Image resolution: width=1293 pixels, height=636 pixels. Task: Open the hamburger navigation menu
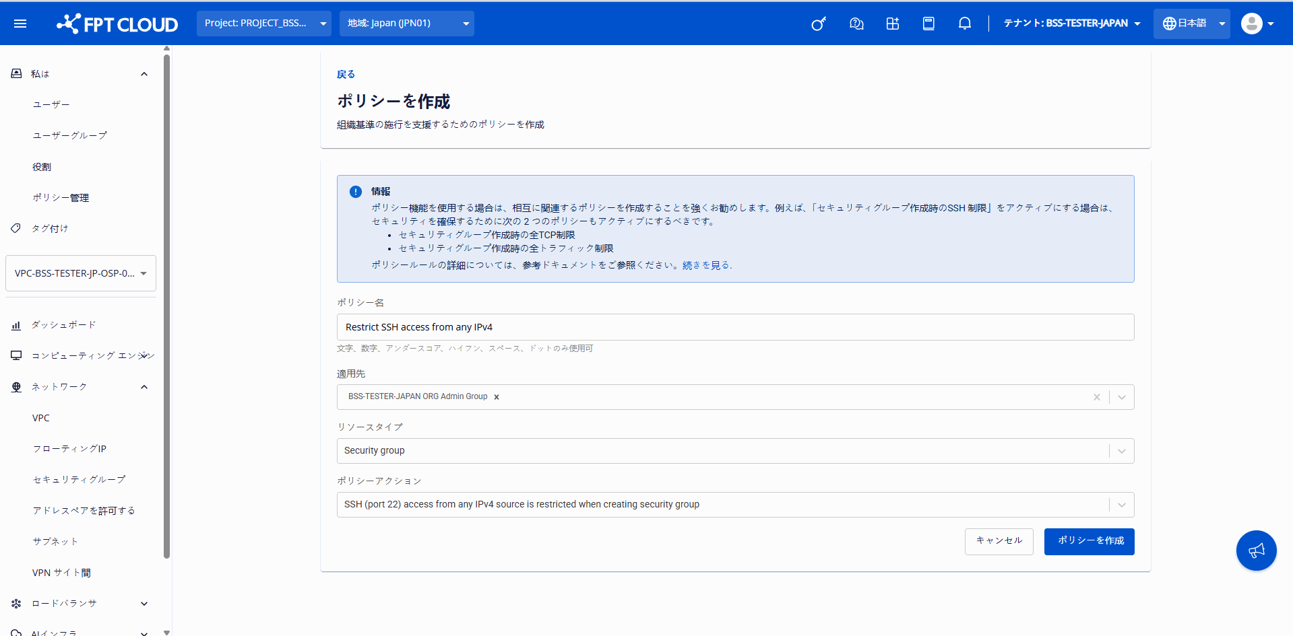click(20, 24)
